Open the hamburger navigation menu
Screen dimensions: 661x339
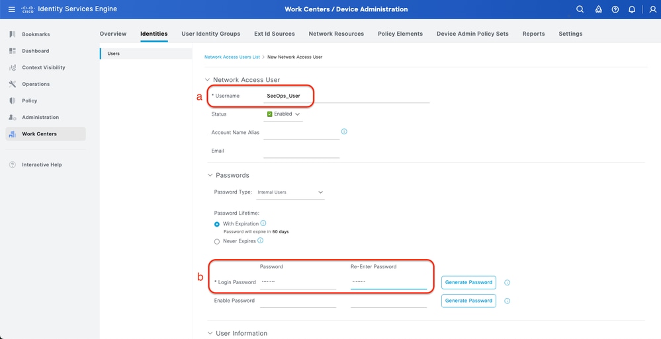click(12, 9)
